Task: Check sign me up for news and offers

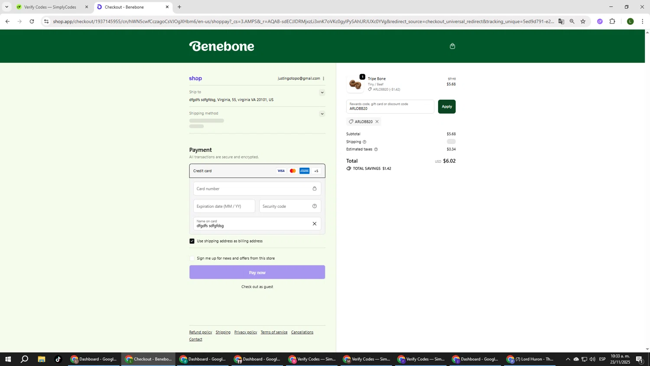Action: (x=192, y=258)
